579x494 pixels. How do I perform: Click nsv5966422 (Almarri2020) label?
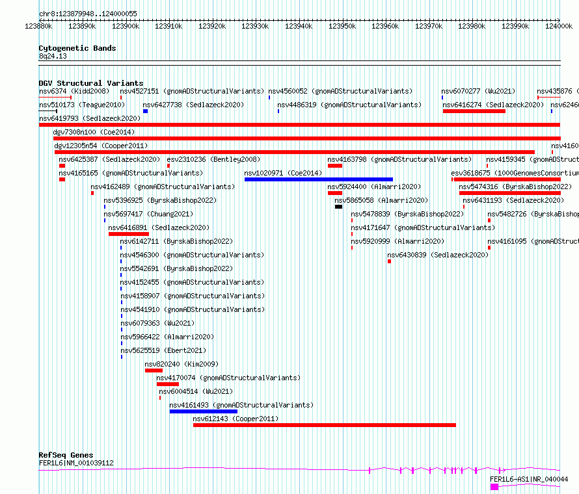(x=167, y=337)
